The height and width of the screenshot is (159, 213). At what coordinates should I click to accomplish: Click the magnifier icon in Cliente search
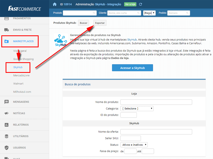(x=138, y=13)
